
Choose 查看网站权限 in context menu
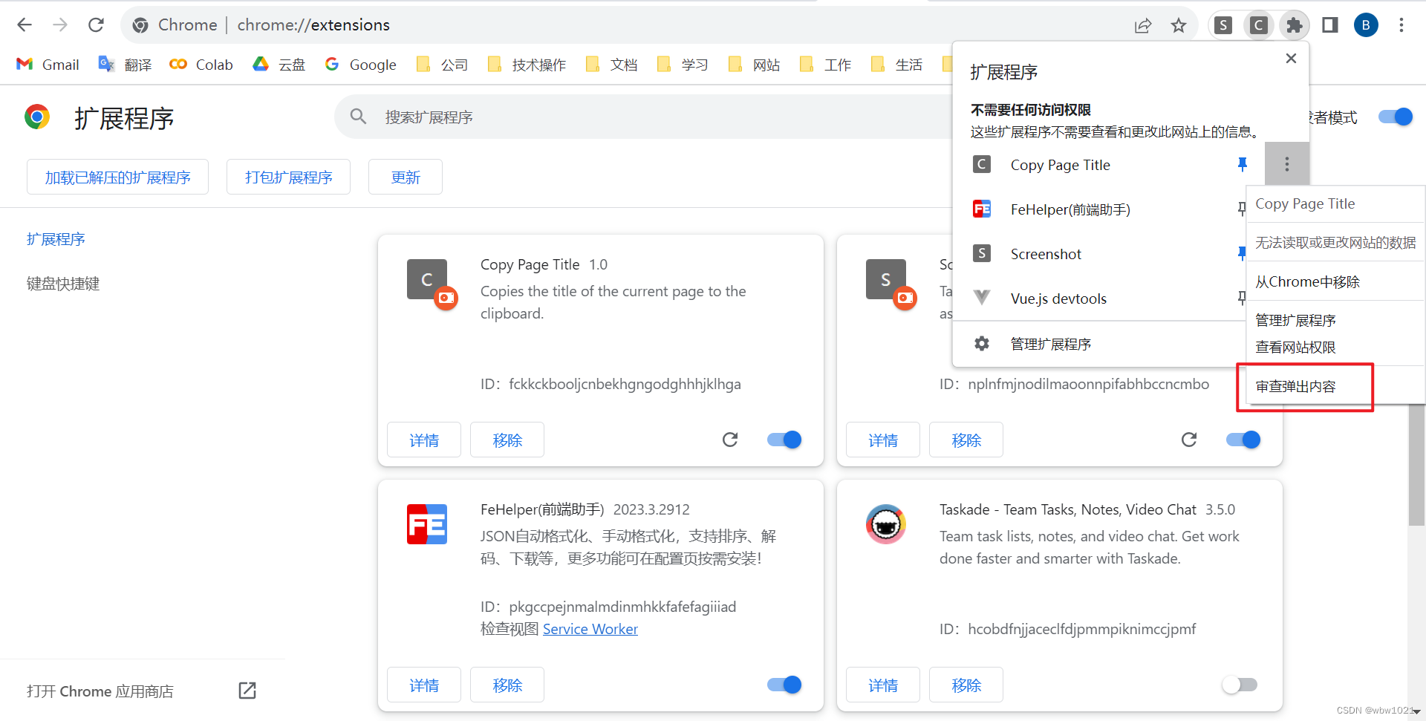(1335, 347)
